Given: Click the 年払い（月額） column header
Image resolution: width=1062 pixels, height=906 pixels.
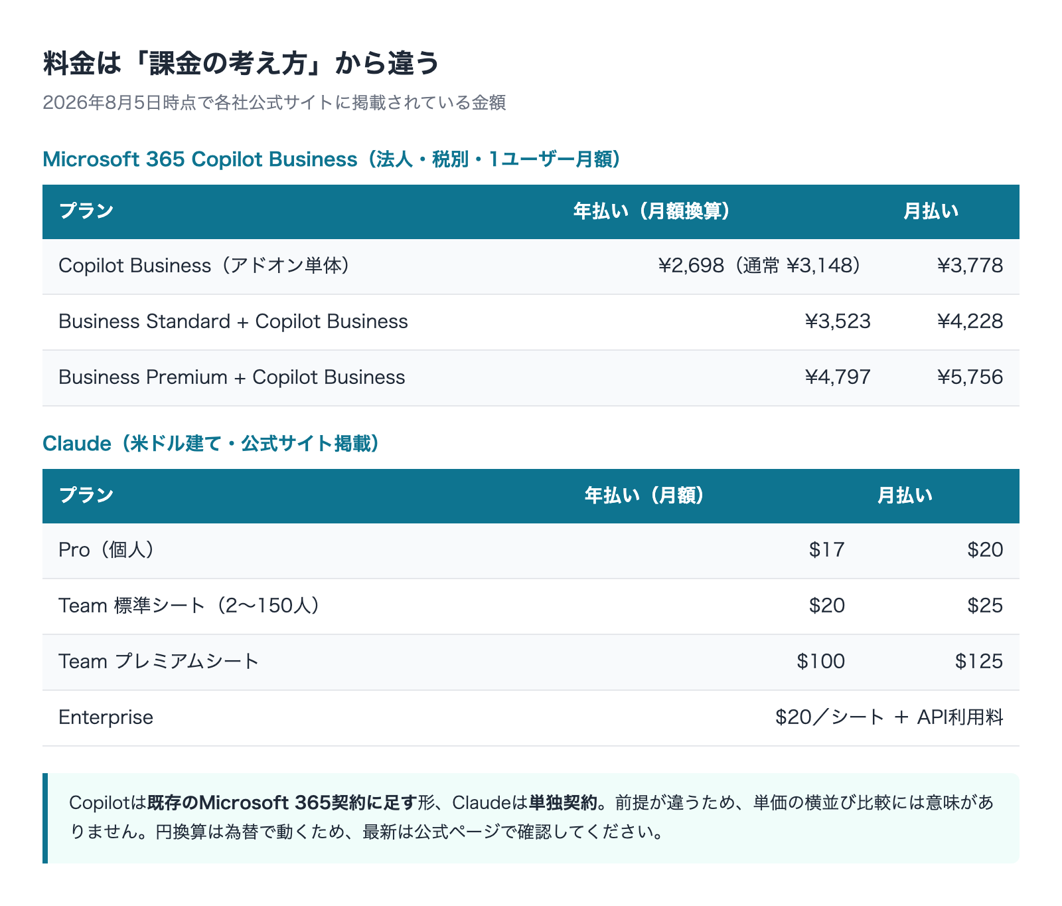Looking at the screenshot, I should [645, 496].
